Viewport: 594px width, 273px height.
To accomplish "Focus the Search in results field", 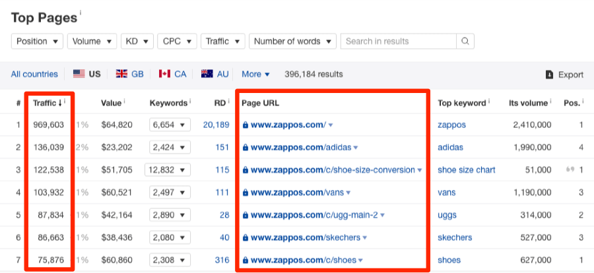I will tap(399, 42).
